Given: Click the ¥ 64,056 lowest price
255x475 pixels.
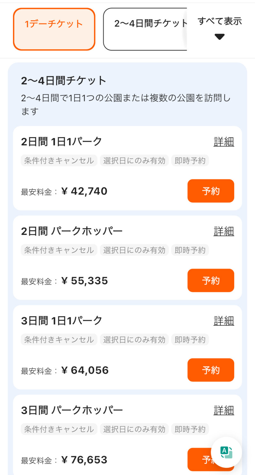Looking at the screenshot, I should coord(85,370).
